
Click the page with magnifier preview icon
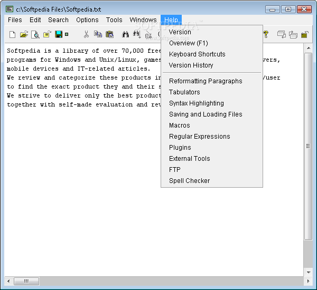[x=35, y=35]
